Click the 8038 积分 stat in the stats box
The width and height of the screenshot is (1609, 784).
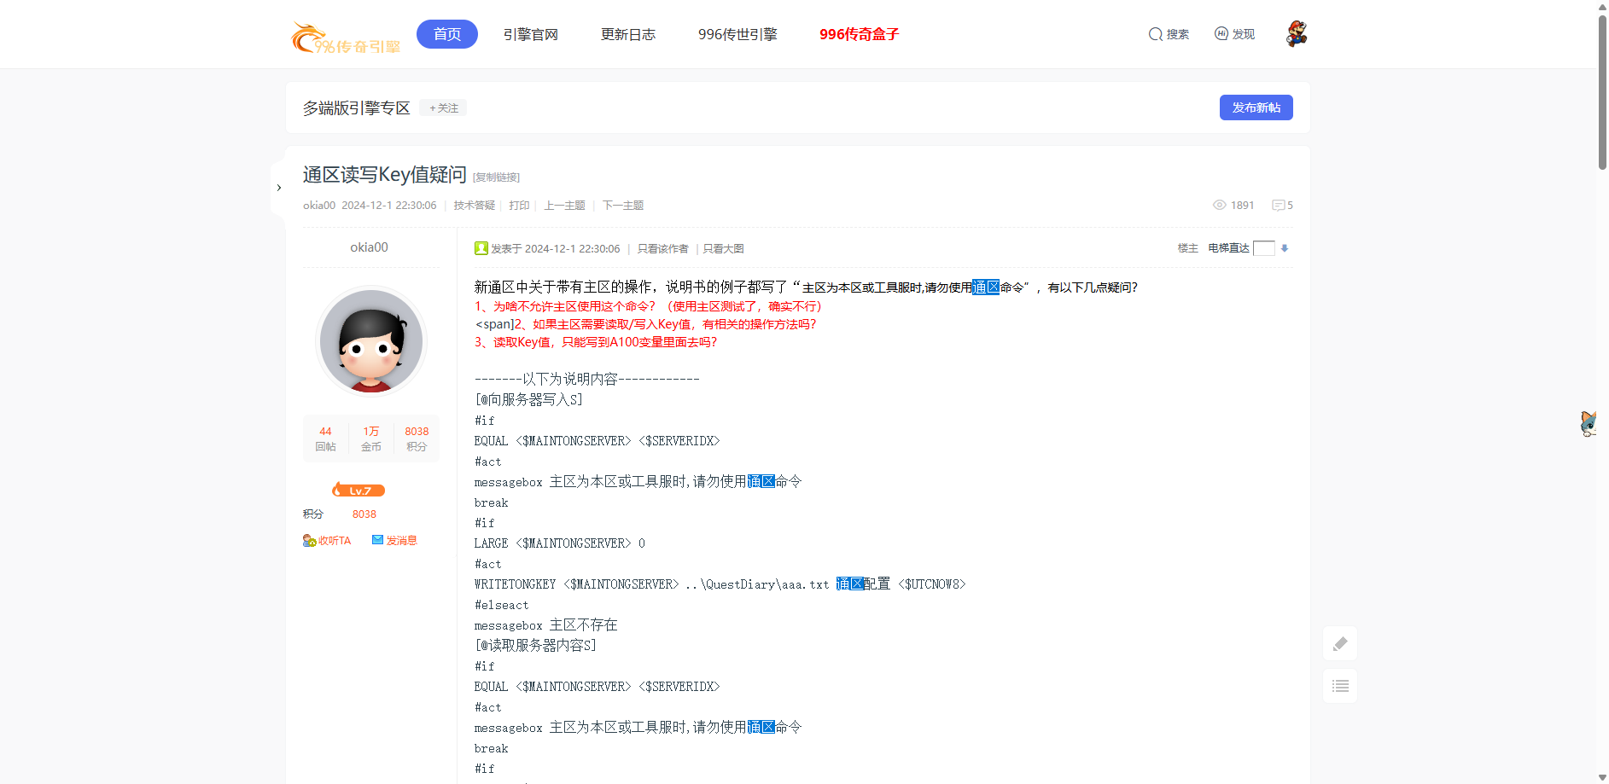417,438
